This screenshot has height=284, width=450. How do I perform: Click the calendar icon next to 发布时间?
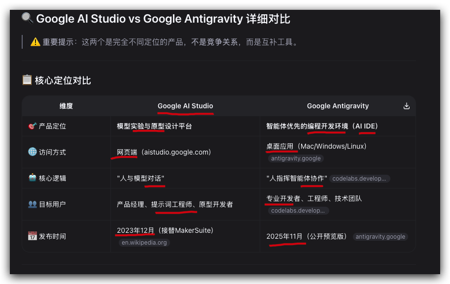(33, 236)
